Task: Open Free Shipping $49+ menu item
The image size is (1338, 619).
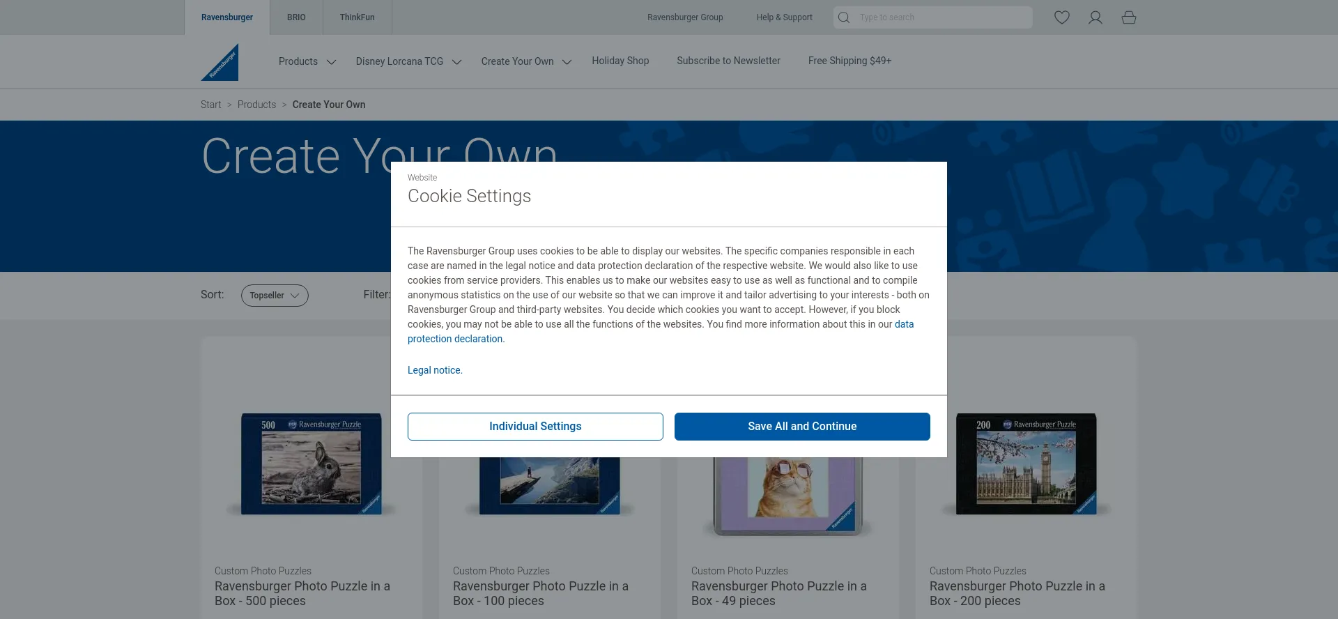Action: [x=849, y=61]
